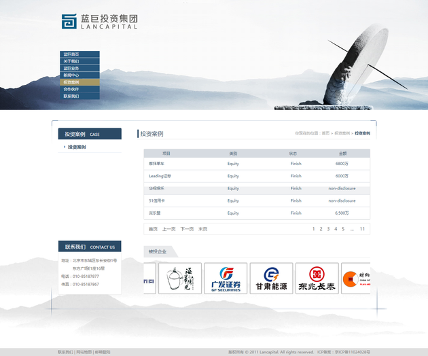
Task: Open 蓝巨首页 in the navigation menu
Action: [x=71, y=54]
